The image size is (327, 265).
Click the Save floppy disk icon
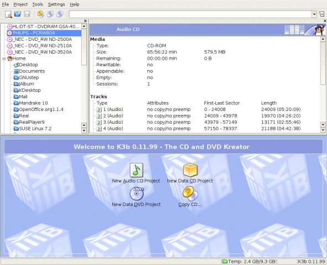point(27,14)
